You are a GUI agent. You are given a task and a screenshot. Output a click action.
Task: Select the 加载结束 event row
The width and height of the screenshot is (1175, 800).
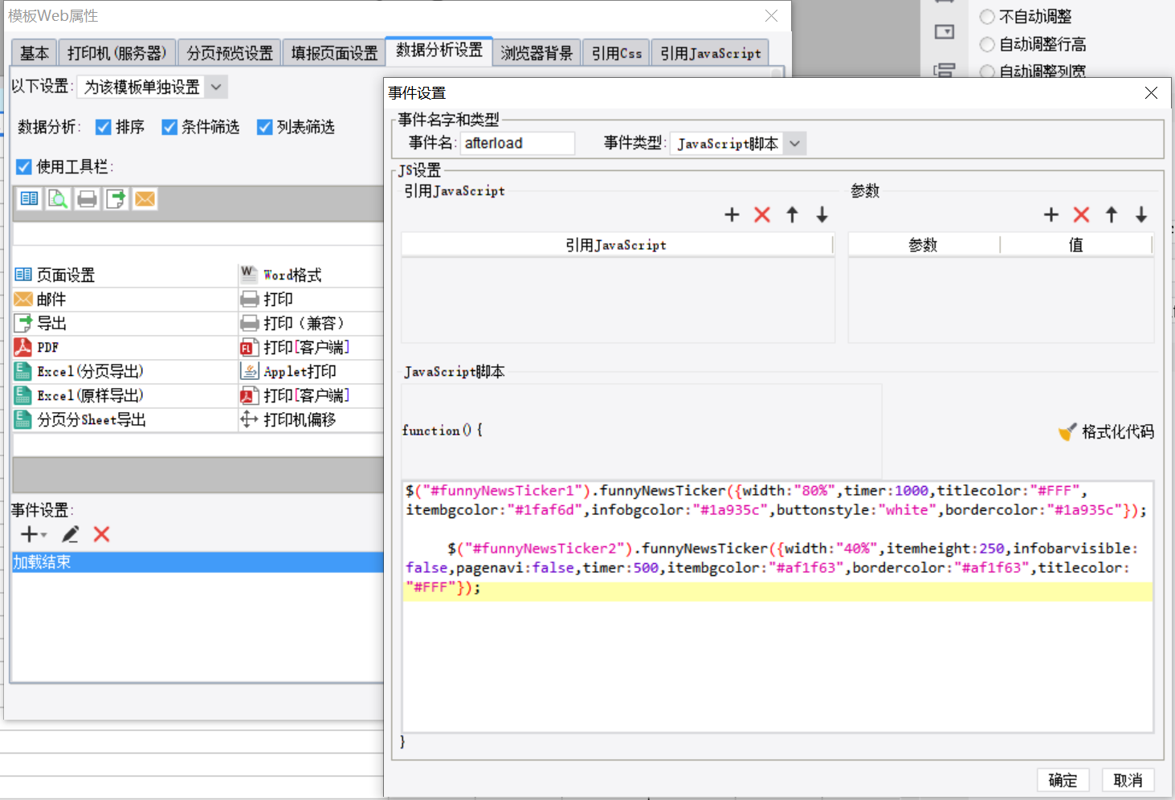click(x=198, y=562)
